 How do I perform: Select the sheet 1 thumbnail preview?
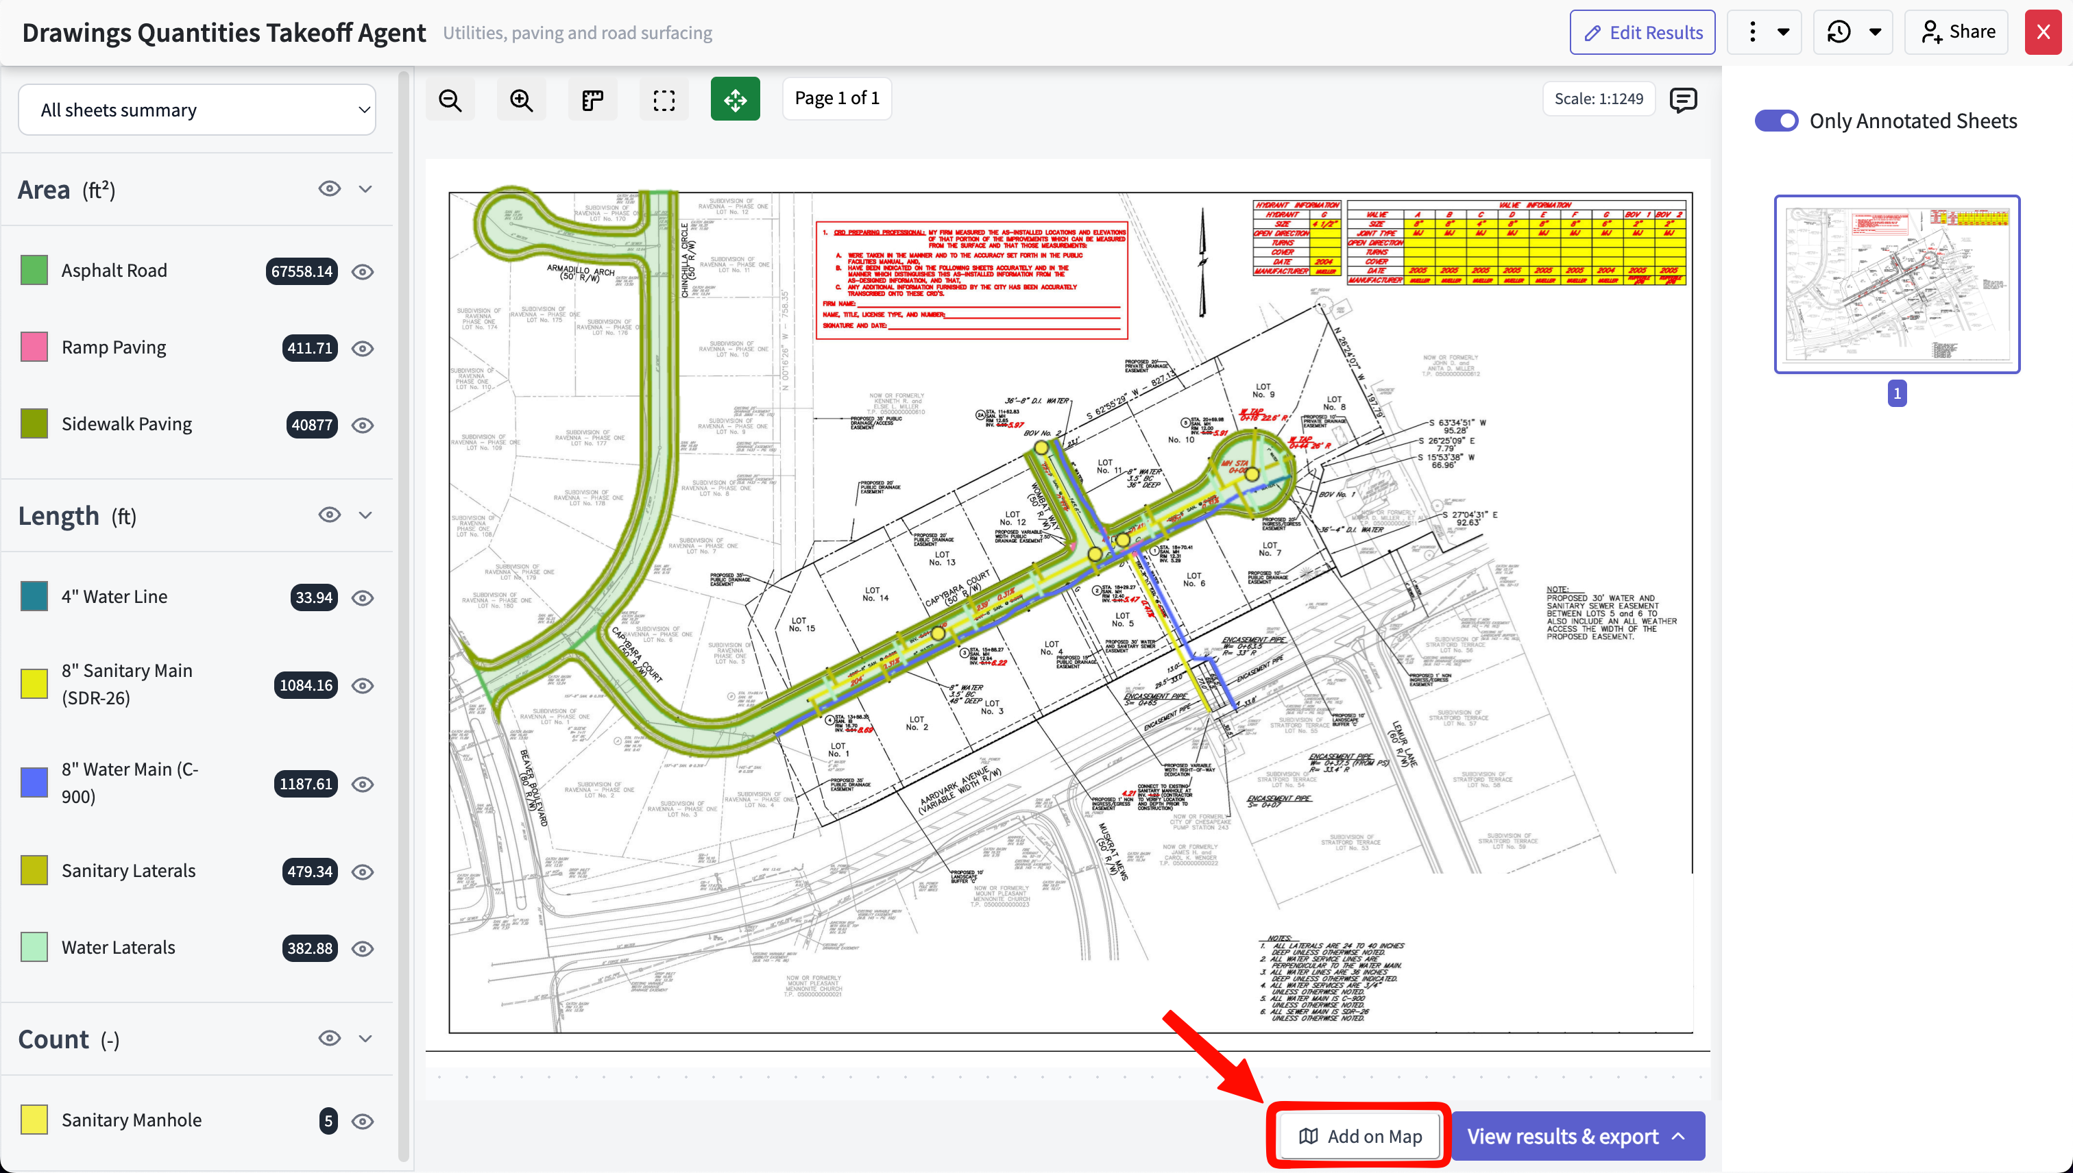[1898, 284]
